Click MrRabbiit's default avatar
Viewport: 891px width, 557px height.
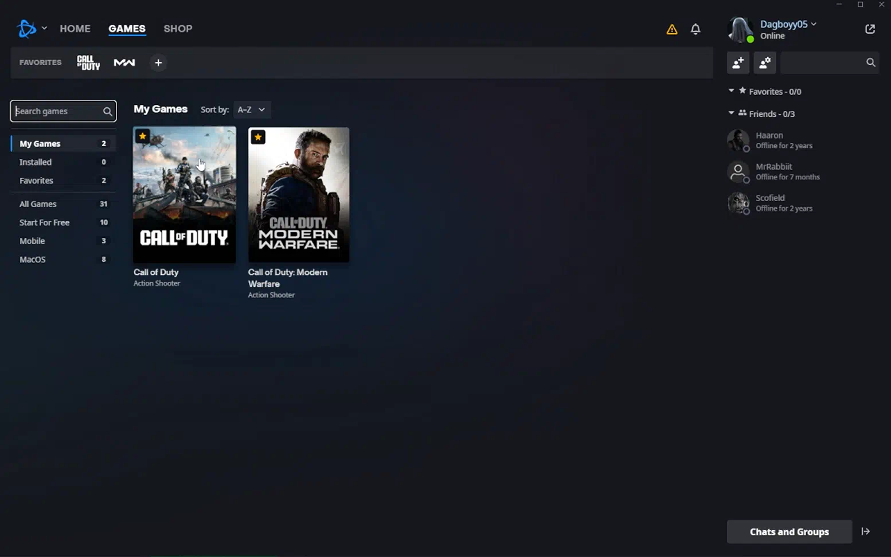[738, 171]
